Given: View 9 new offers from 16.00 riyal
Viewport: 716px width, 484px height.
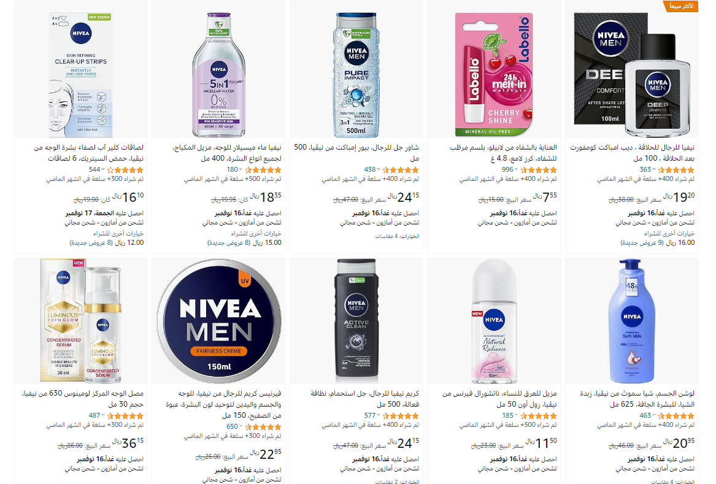Looking at the screenshot, I should tap(657, 243).
